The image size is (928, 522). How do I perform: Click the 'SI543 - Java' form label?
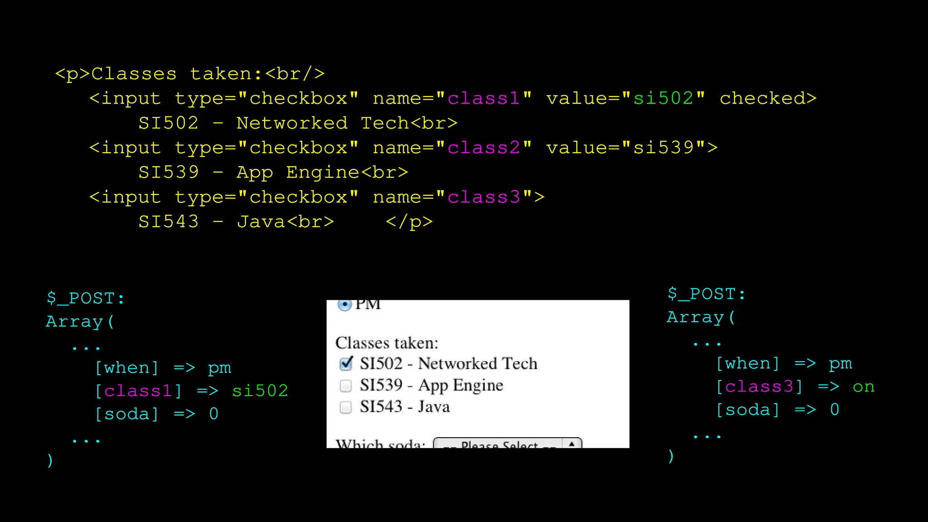tap(405, 407)
